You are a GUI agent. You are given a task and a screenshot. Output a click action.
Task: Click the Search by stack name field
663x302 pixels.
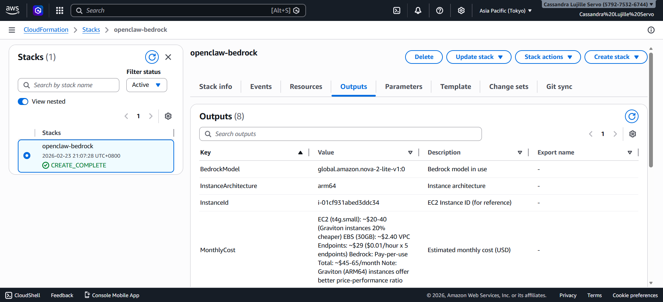(x=68, y=85)
